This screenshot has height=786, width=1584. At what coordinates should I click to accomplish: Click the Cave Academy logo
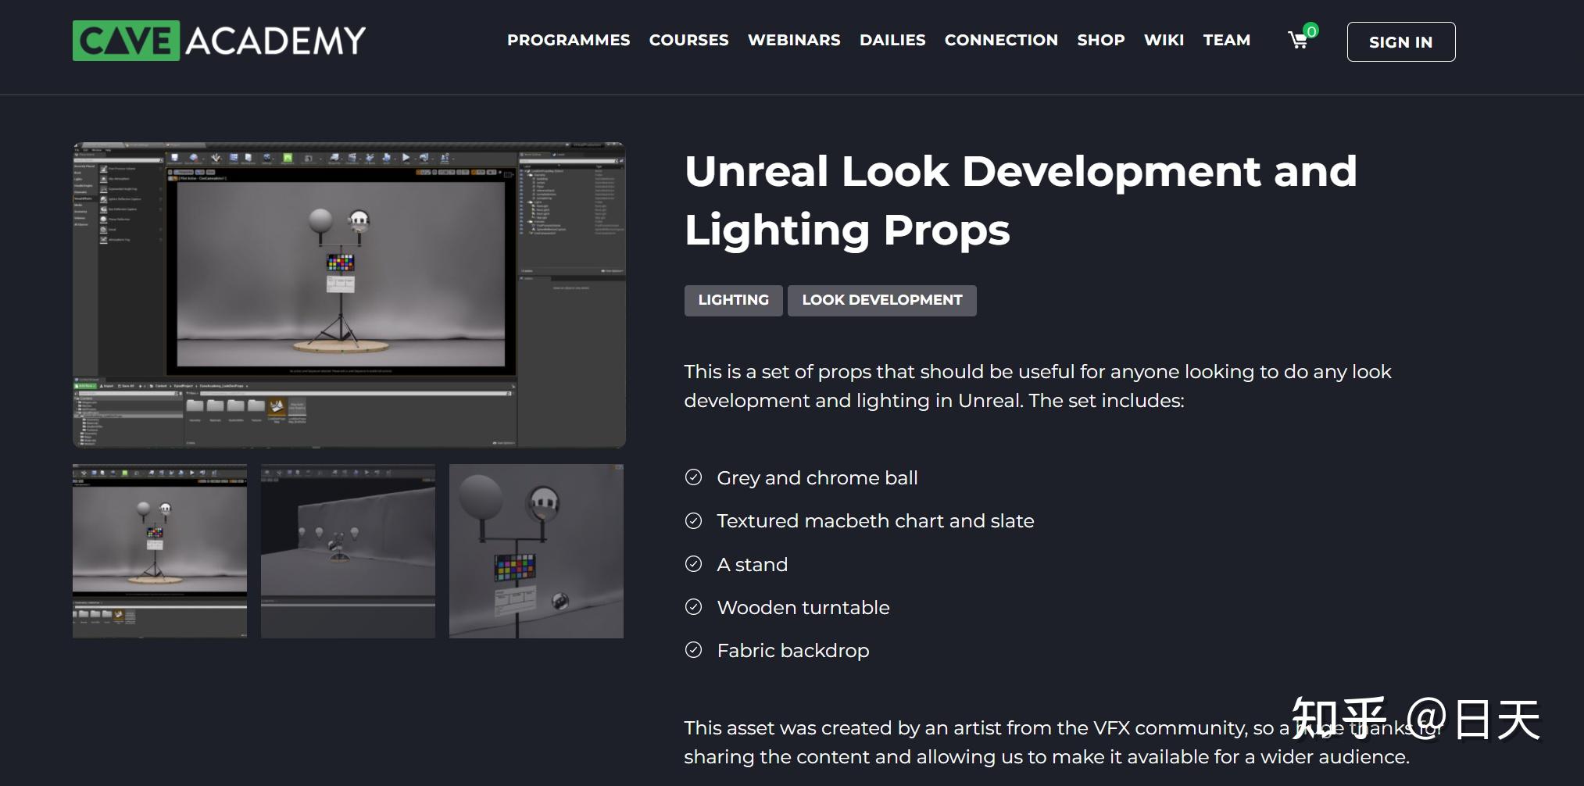219,41
